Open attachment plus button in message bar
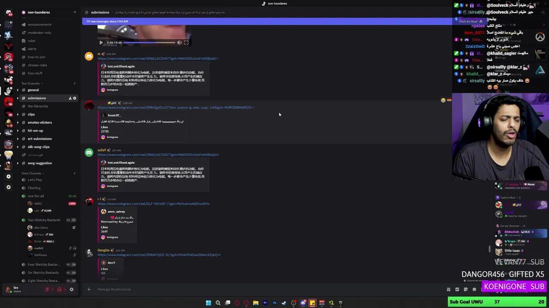The height and width of the screenshot is (308, 549). tap(89, 290)
